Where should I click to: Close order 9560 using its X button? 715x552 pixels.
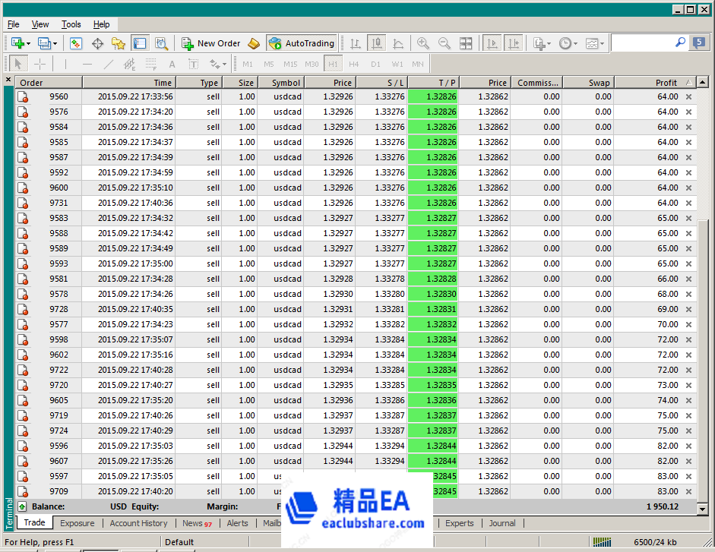[689, 96]
